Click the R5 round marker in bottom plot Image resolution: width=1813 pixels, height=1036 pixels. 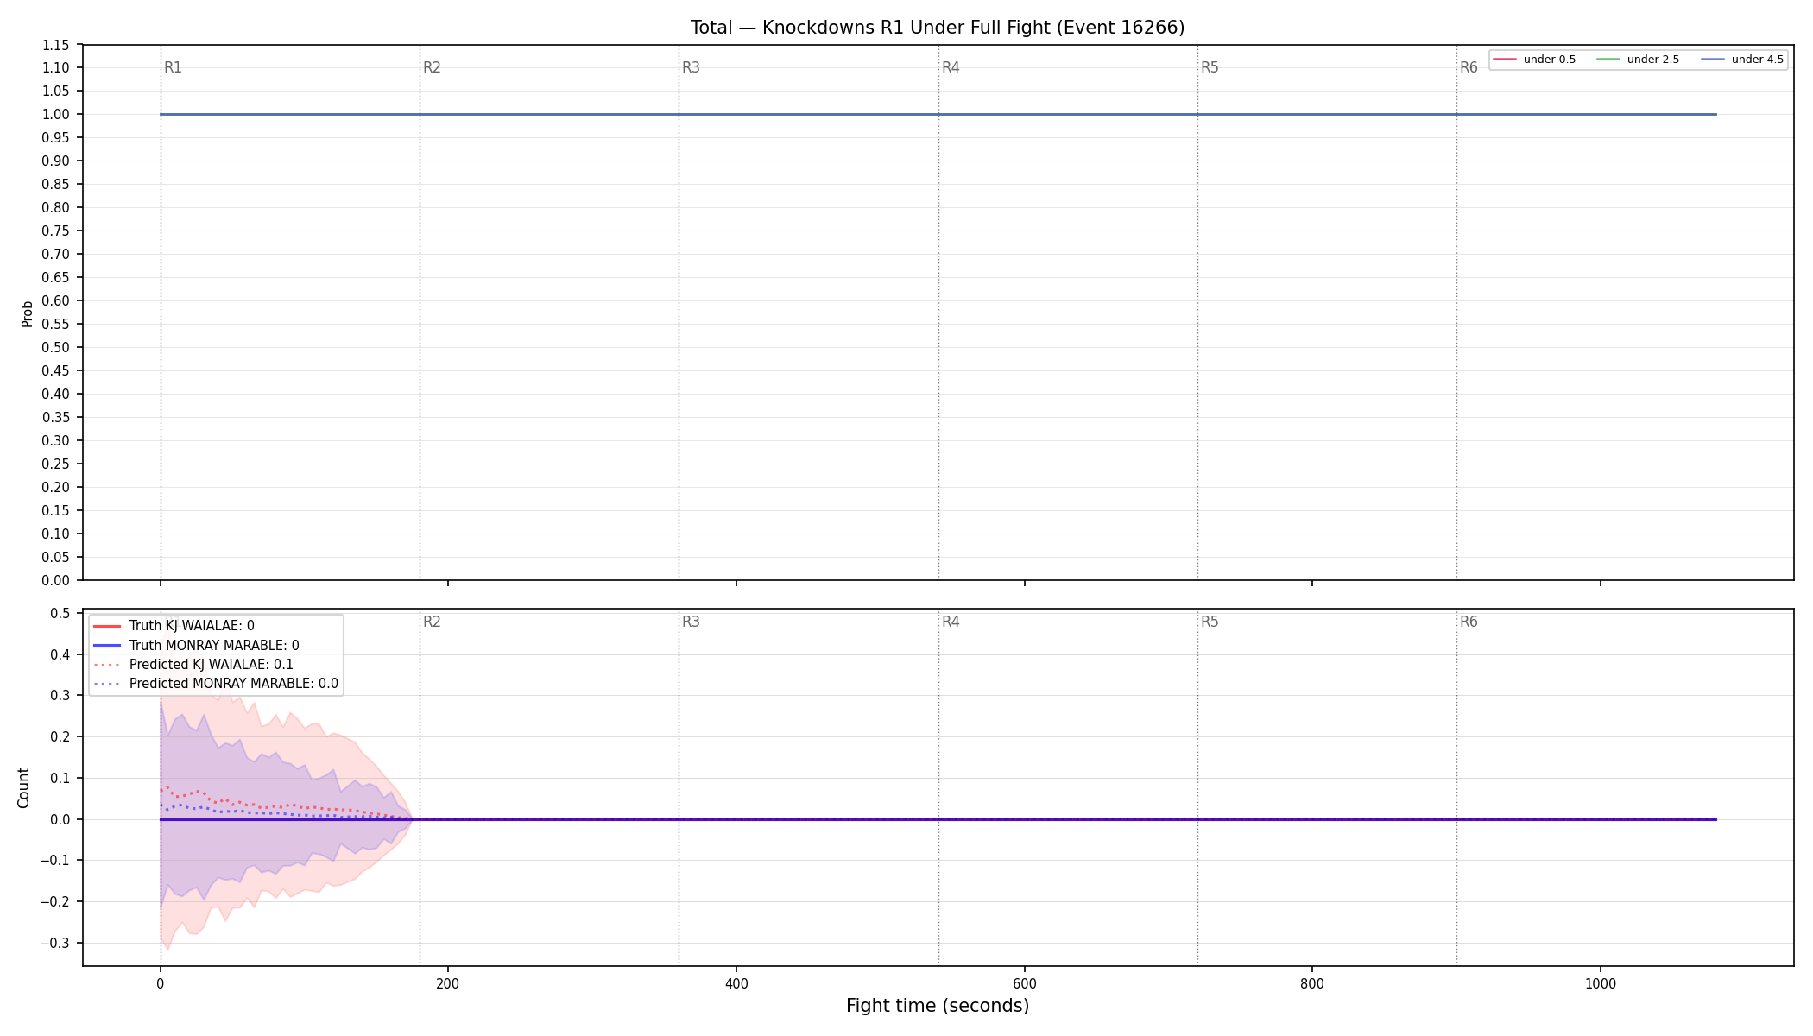[1210, 622]
